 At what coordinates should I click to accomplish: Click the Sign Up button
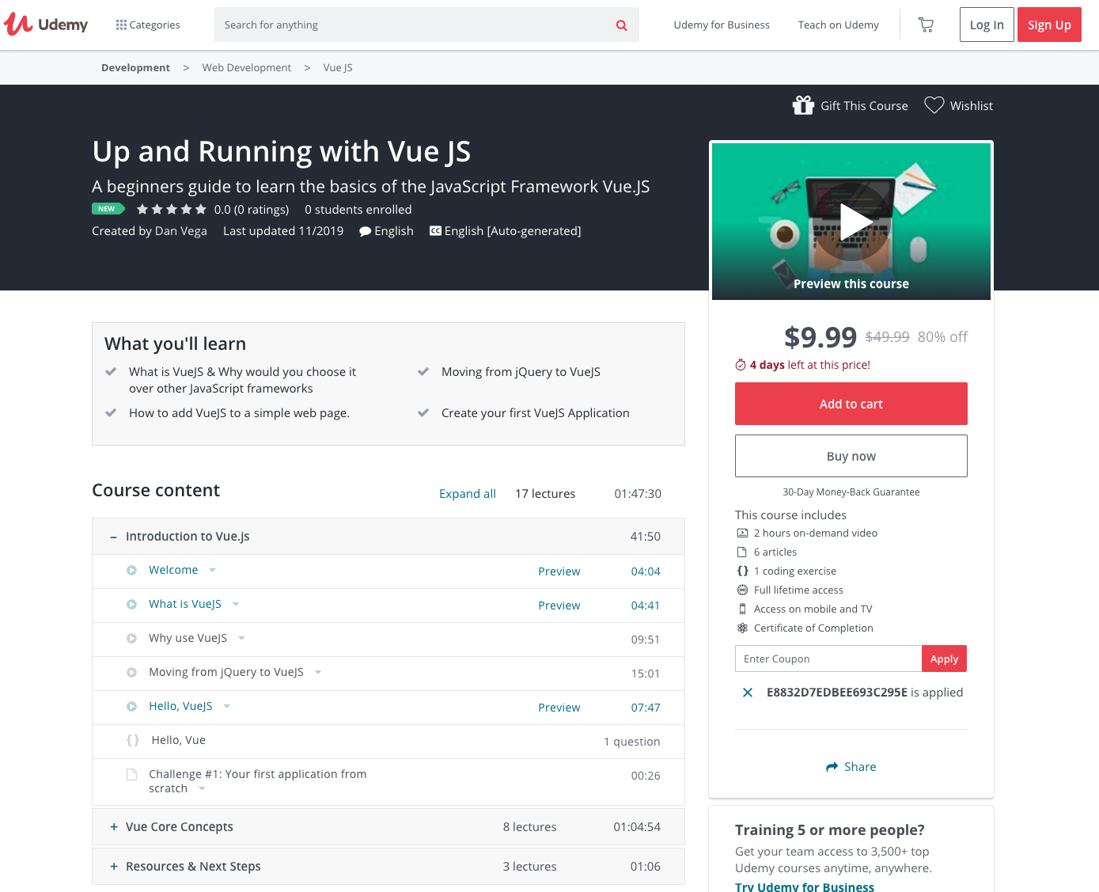(x=1049, y=25)
